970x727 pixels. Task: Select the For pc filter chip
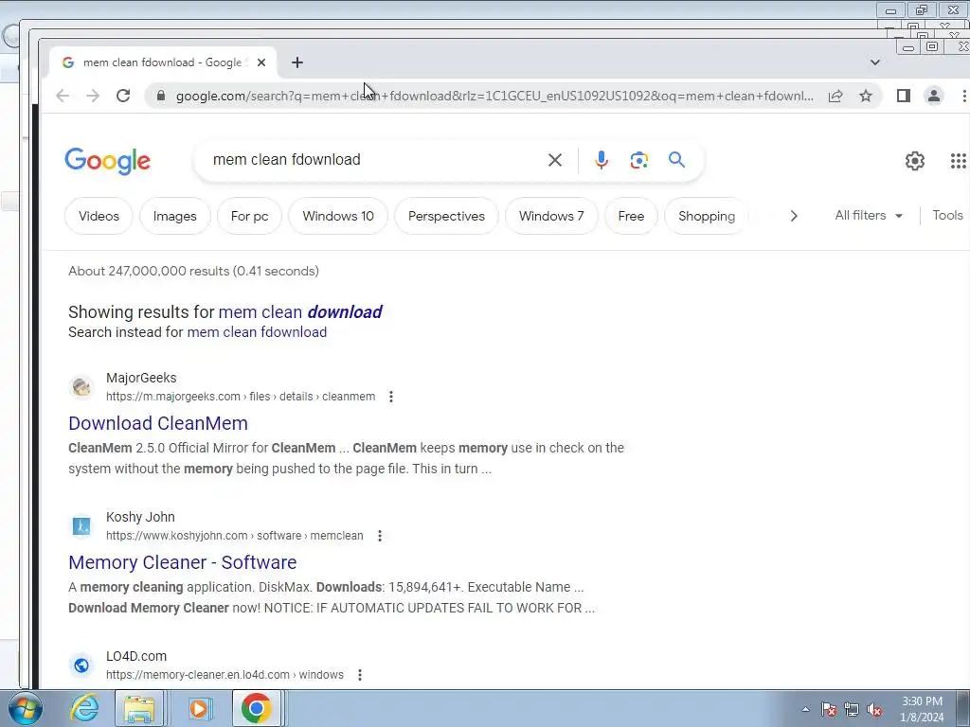[x=249, y=216]
